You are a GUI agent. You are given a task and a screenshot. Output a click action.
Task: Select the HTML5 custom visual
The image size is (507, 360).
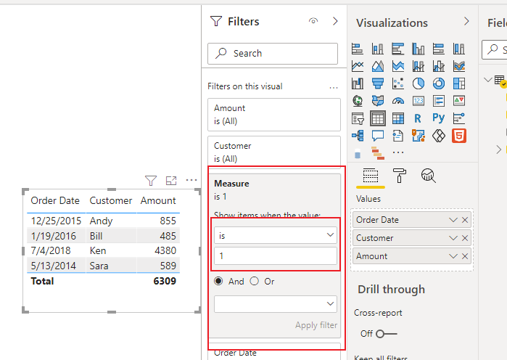(459, 136)
